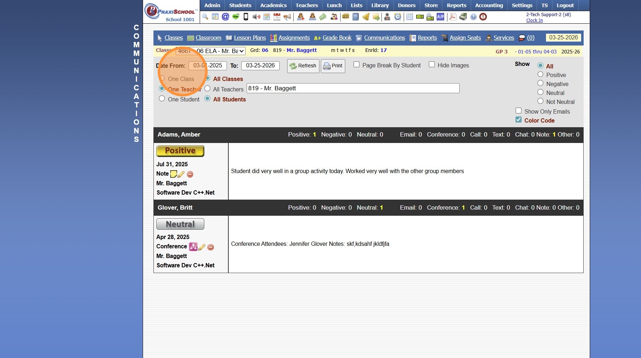Open the class selection dropdown

(210, 51)
